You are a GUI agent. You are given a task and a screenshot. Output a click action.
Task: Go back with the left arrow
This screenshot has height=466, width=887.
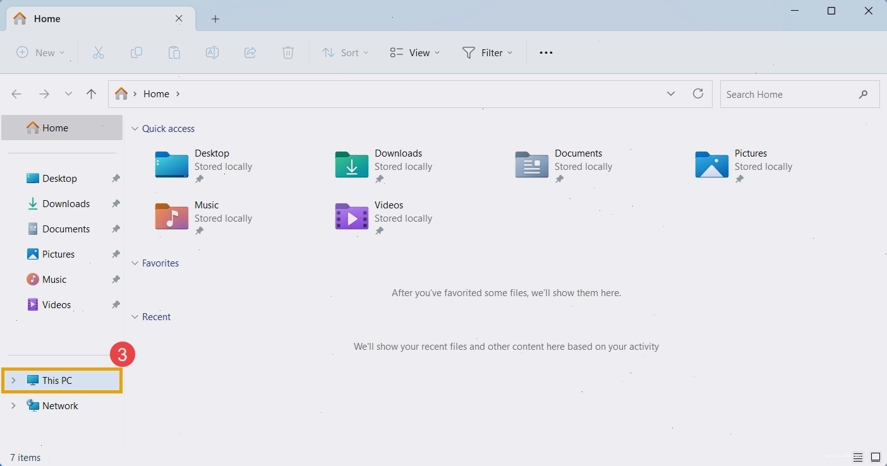pyautogui.click(x=16, y=94)
